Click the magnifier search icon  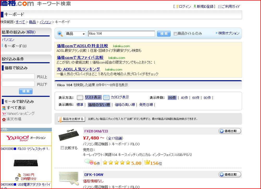point(60,34)
